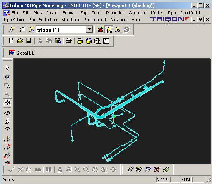Viewport: 212px width, 184px height.
Task: Click the circular rotate arrow icon
Action: point(7,113)
